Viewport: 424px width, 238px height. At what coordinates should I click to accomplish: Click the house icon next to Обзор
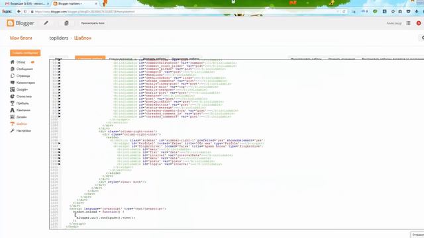point(12,62)
